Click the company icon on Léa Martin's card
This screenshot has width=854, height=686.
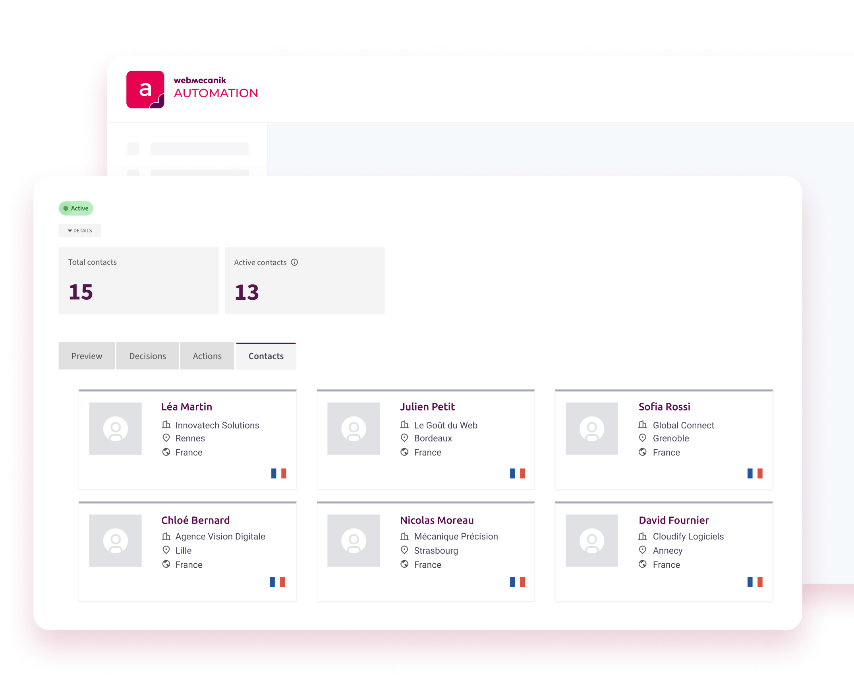(167, 425)
